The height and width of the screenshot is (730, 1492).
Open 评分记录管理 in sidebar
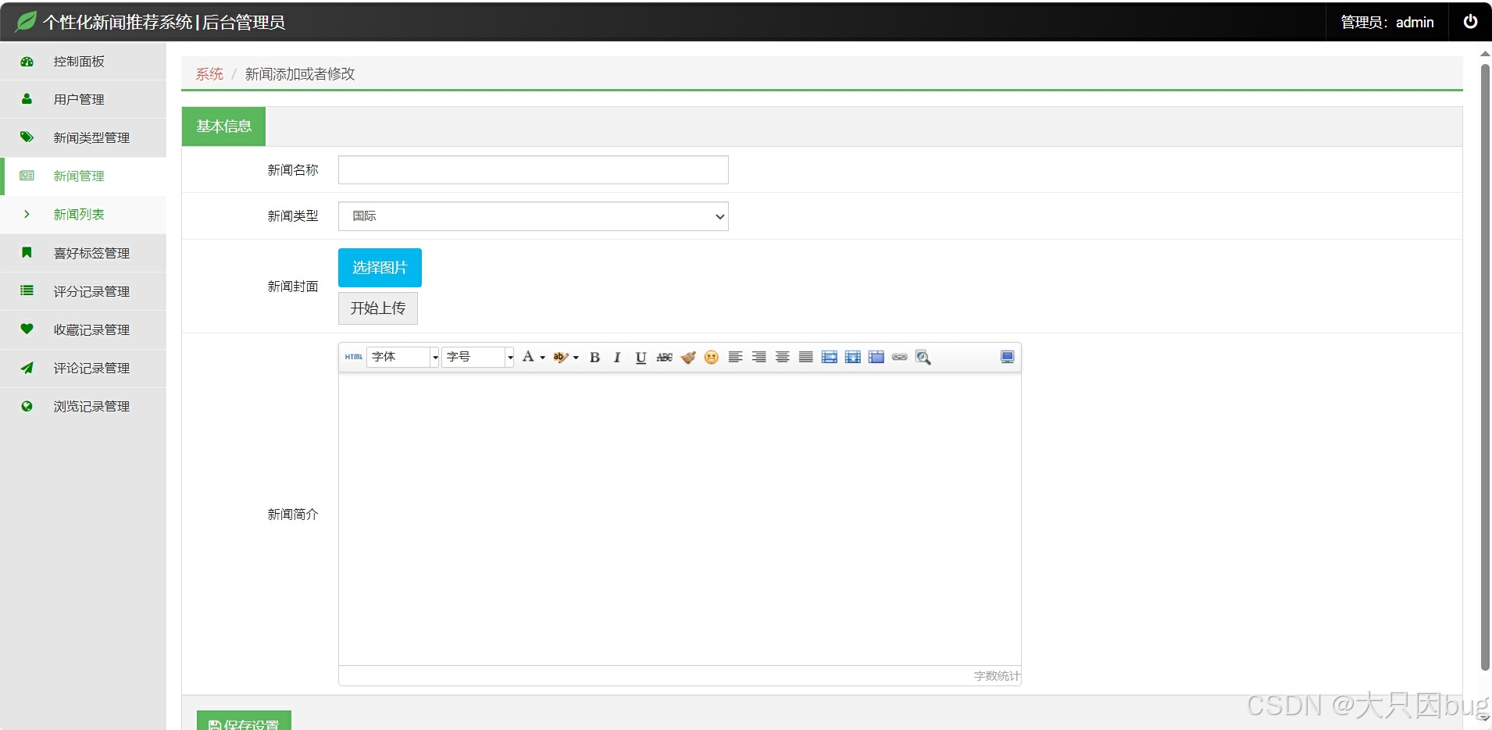(x=84, y=291)
